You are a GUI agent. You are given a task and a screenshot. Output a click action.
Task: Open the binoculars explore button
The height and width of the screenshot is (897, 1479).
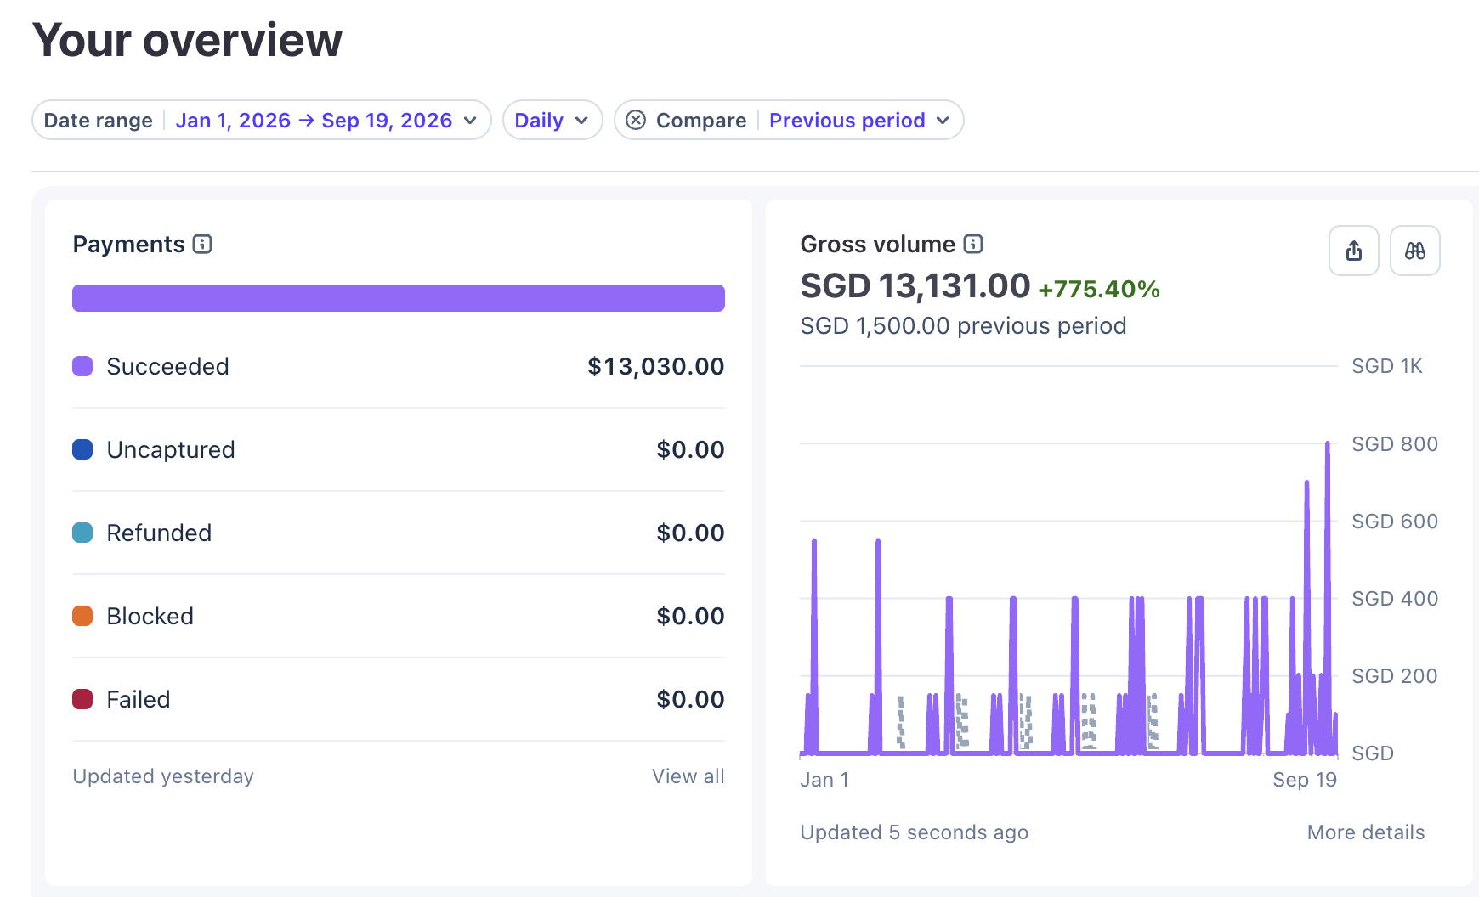pos(1415,251)
